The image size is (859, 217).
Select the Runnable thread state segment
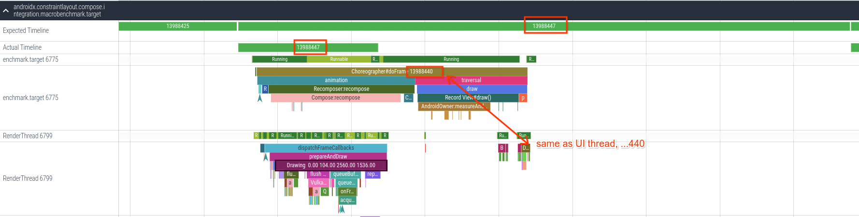(x=339, y=59)
